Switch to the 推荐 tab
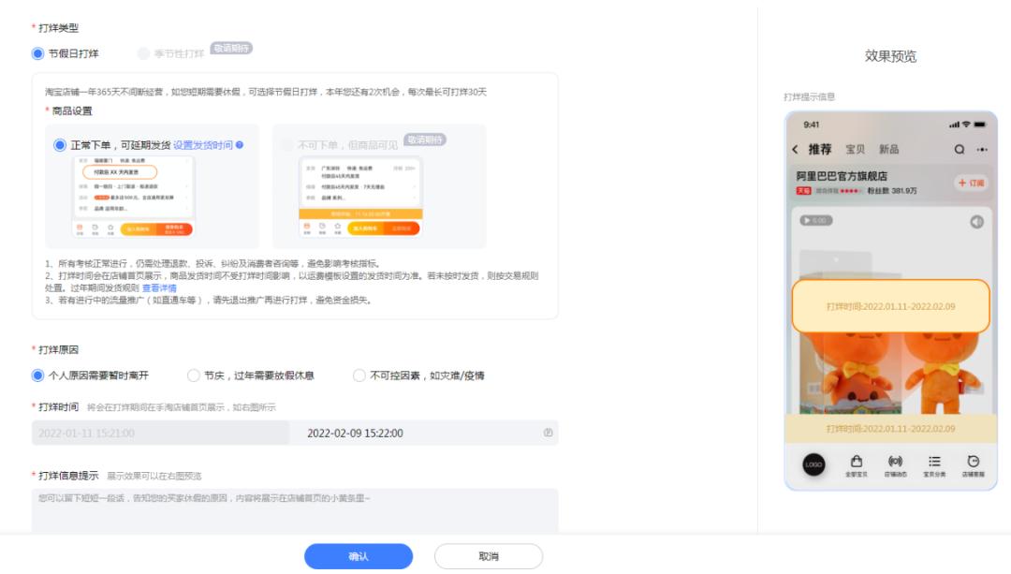This screenshot has width=1011, height=574. pos(822,151)
